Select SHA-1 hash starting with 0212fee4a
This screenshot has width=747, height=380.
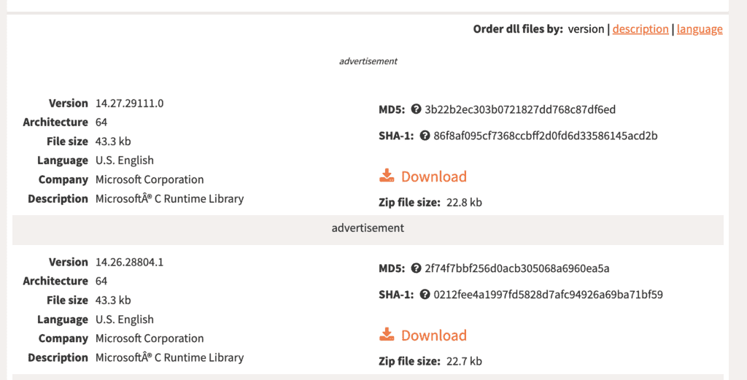[x=548, y=295]
